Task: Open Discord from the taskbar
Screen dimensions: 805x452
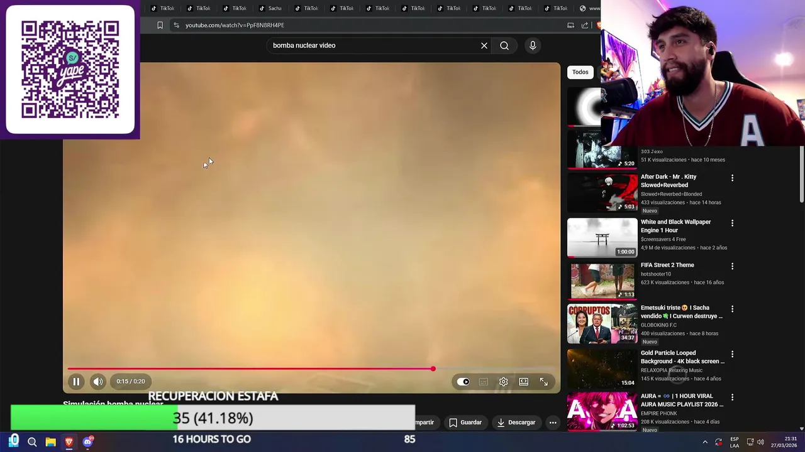Action: (x=87, y=442)
